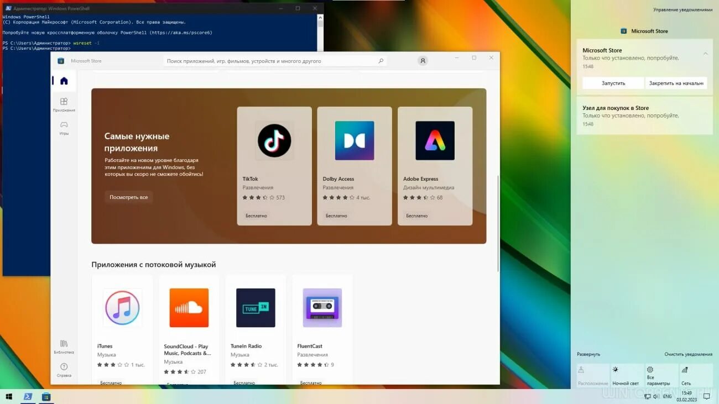
Task: Click Бесплатно button under TikTok
Action: pos(256,216)
